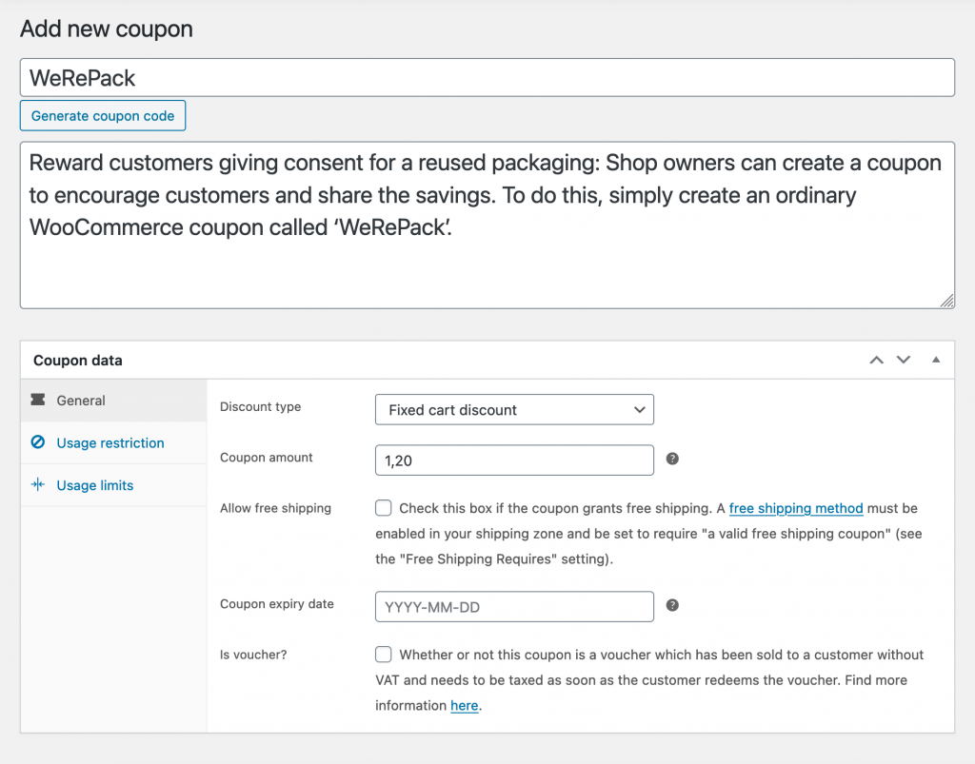Click the coupon code field containing WeRePack
Image resolution: width=975 pixels, height=764 pixels.
pyautogui.click(x=487, y=78)
